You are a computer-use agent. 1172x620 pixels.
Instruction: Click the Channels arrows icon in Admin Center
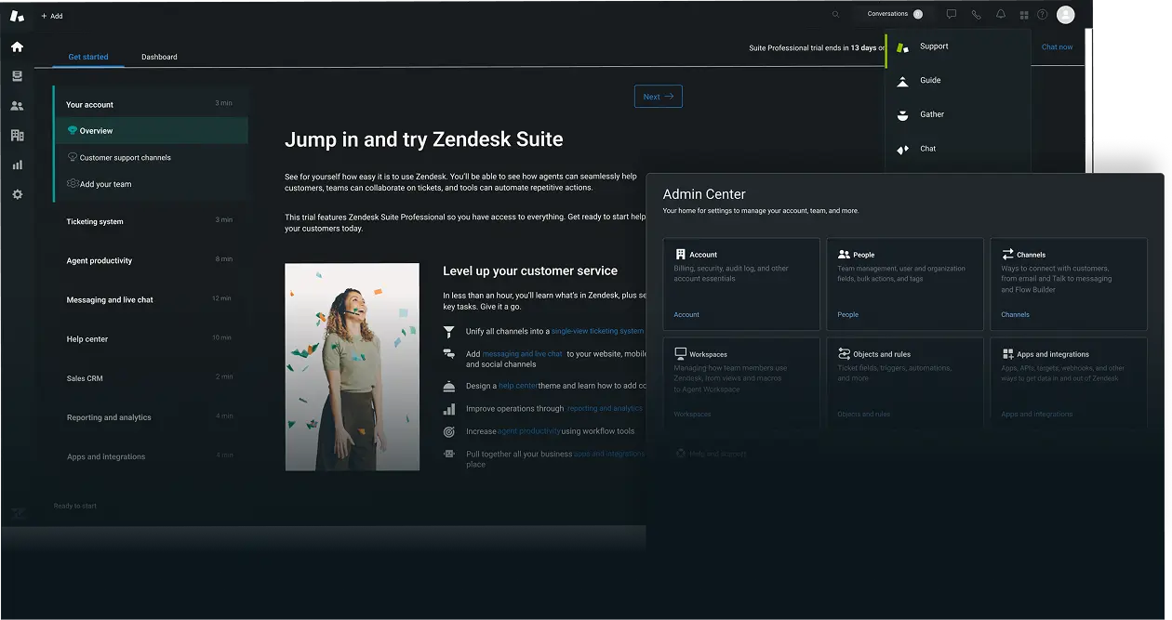1007,254
